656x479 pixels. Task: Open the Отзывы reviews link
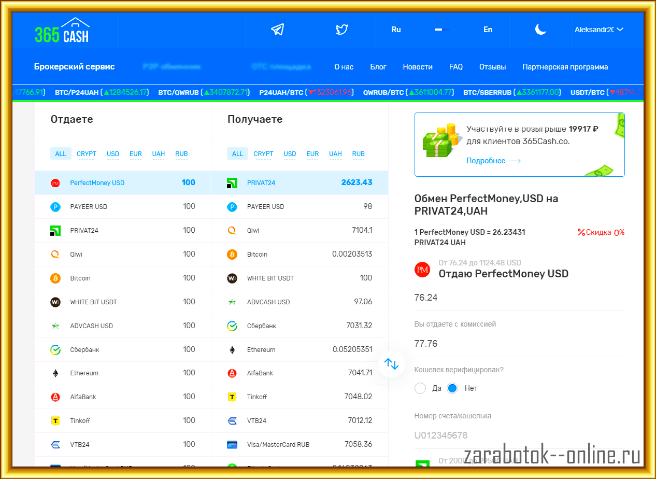[x=492, y=67]
